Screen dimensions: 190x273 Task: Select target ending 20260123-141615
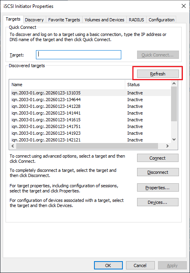click(x=90, y=120)
